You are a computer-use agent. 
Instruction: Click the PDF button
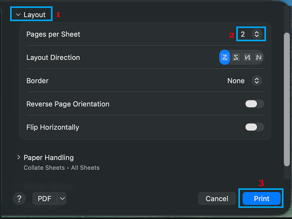45,198
